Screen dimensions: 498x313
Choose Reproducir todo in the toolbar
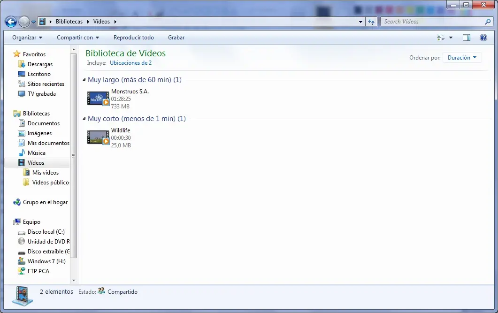(x=134, y=38)
